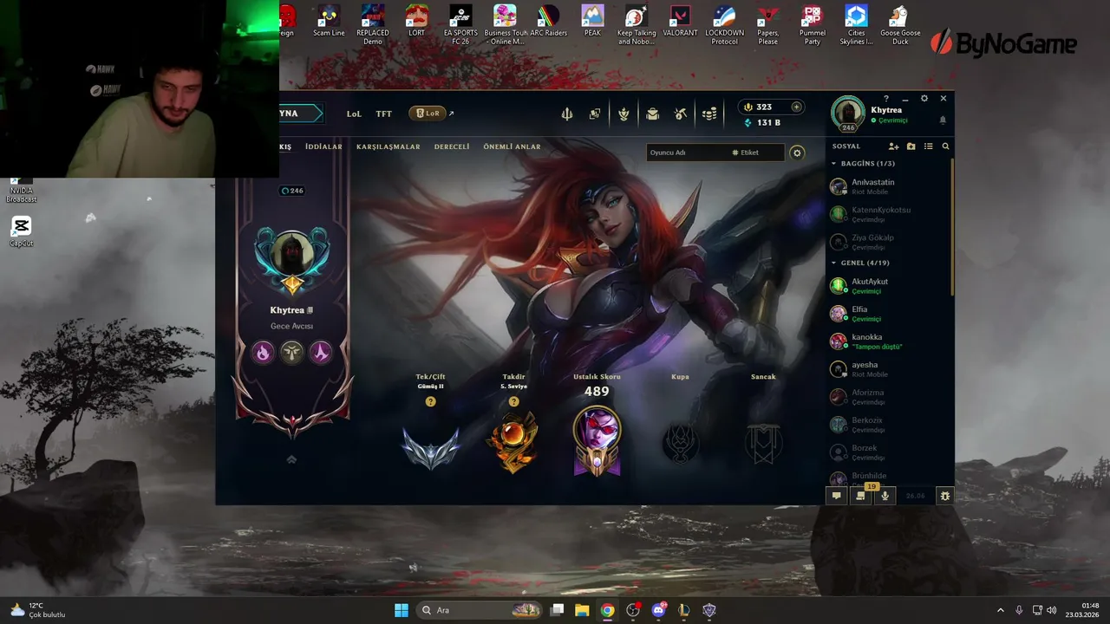1110x624 pixels.
Task: Select friend Berkozix in friends list
Action: click(x=890, y=425)
